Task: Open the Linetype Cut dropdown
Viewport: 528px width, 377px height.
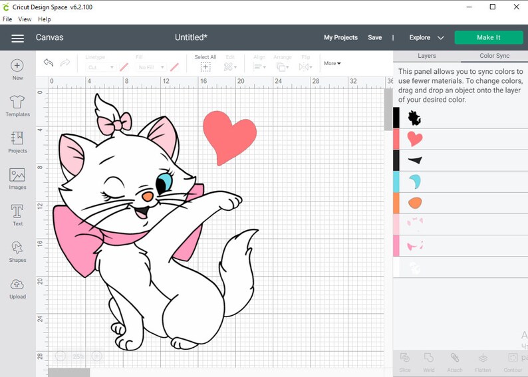Action: coord(100,67)
